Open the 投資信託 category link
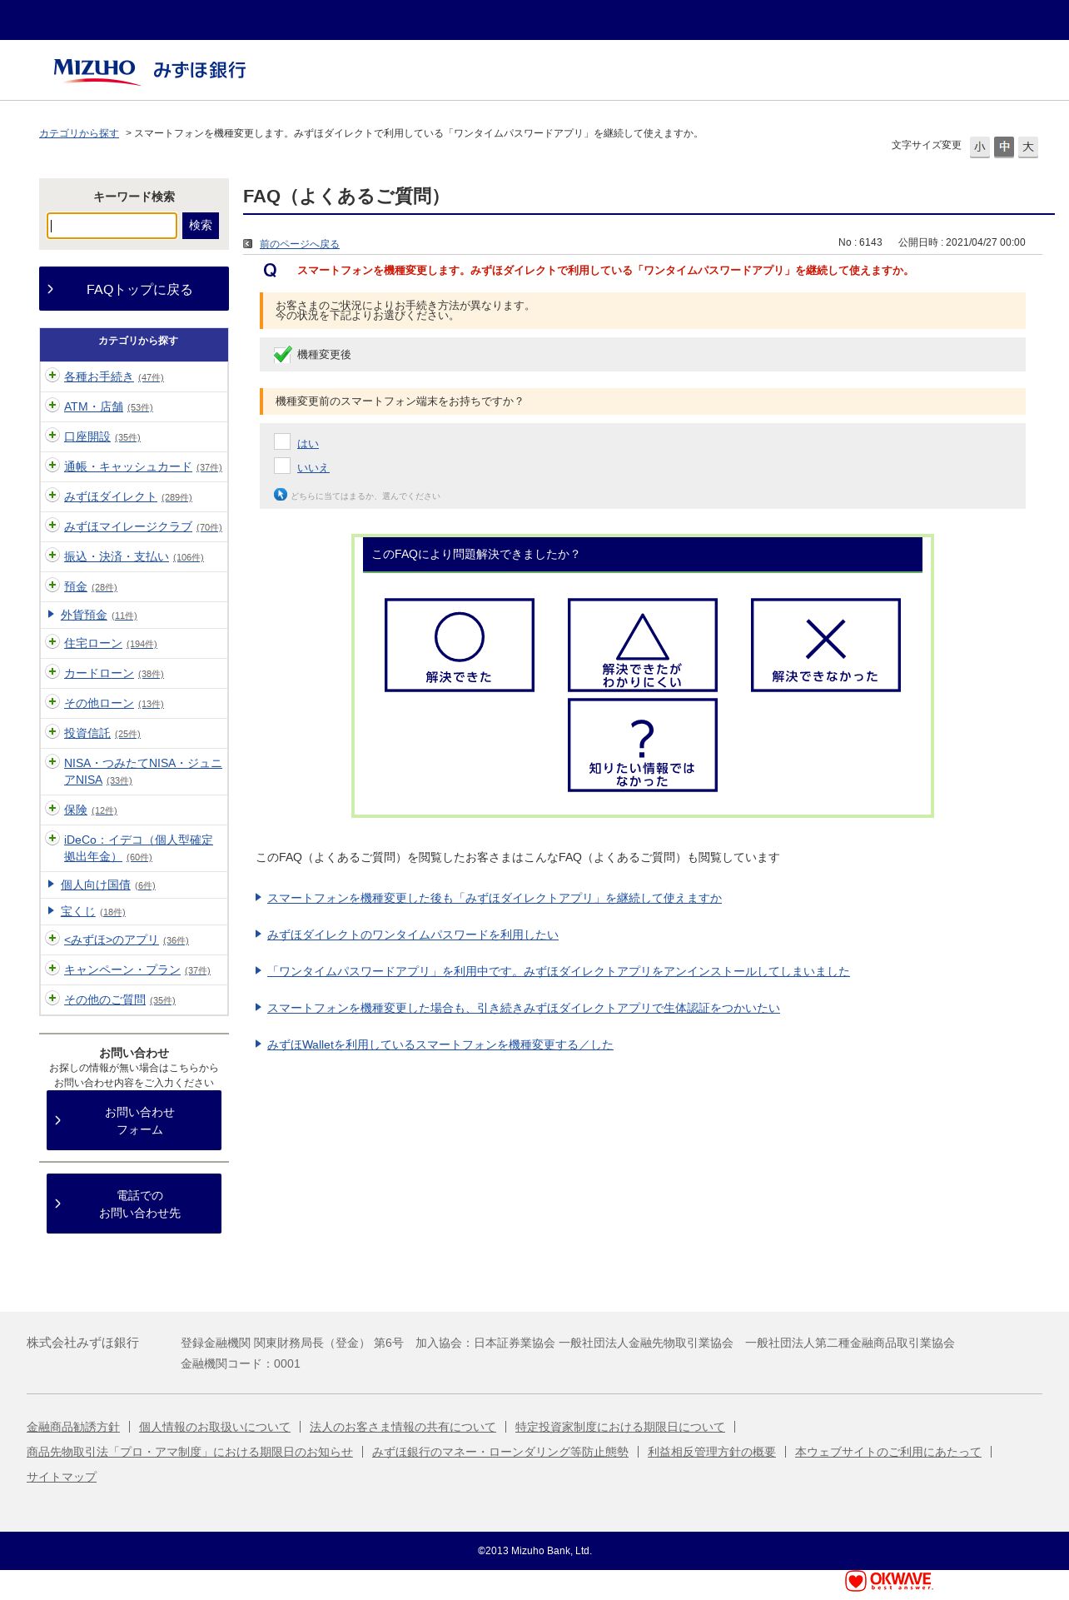 [x=87, y=733]
